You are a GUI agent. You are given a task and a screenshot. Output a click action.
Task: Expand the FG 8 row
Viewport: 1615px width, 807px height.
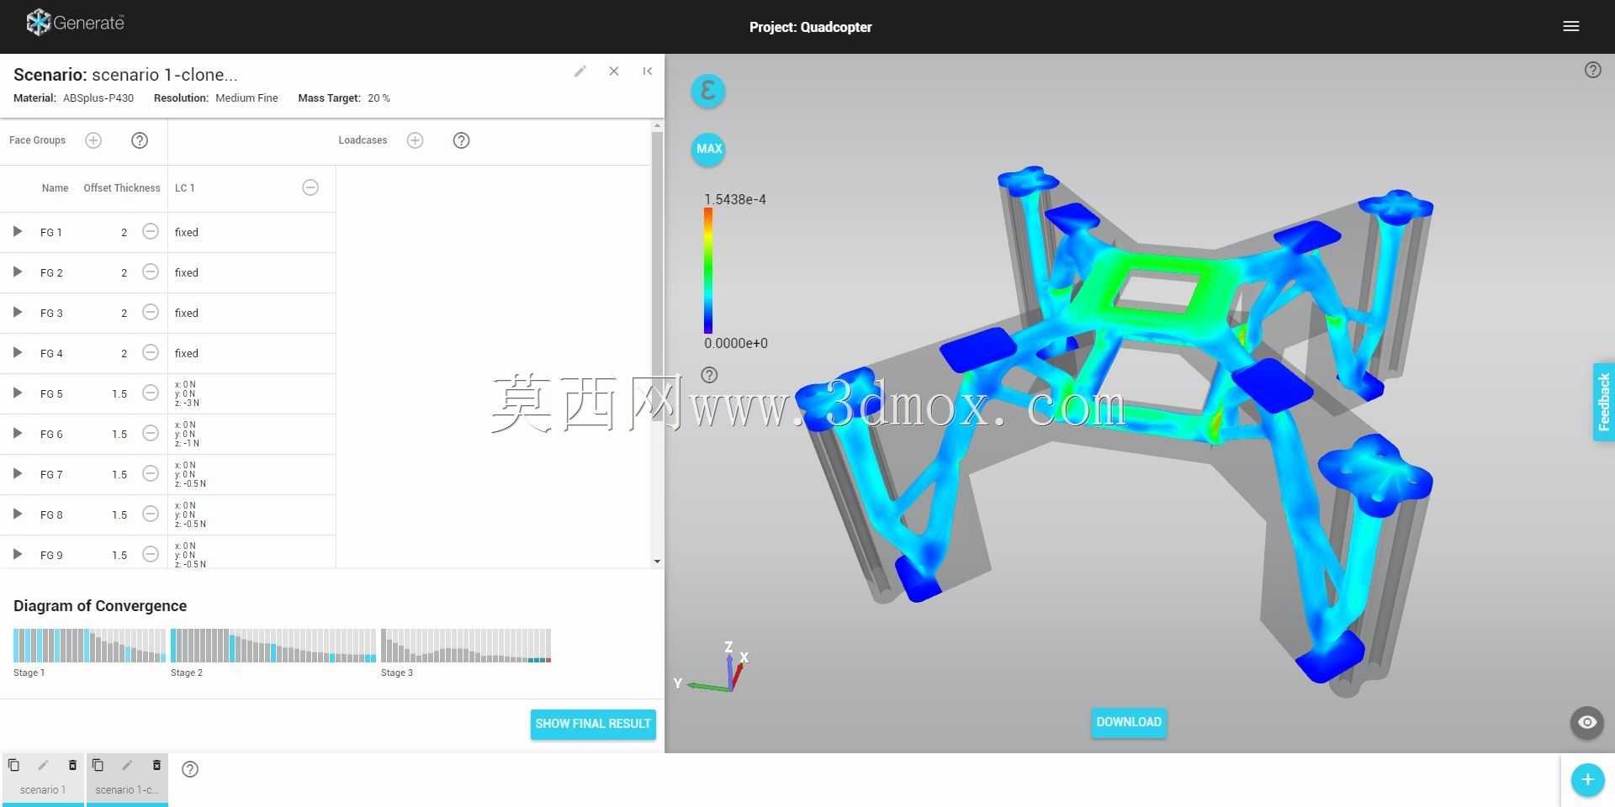(17, 514)
